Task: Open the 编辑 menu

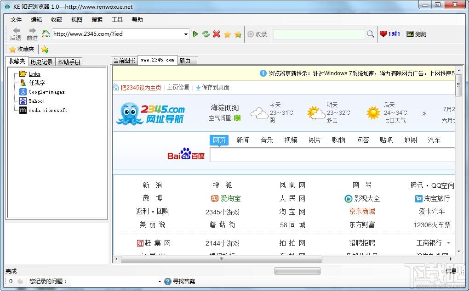Action: click(36, 20)
